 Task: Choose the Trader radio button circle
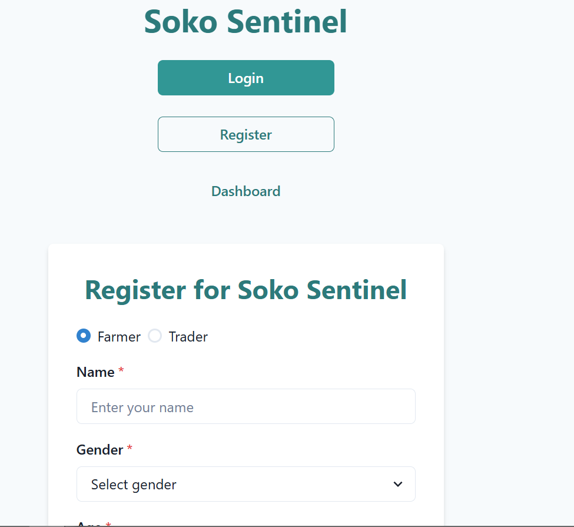155,336
